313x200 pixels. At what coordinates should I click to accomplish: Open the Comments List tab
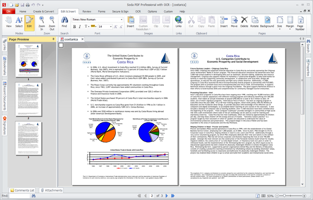pos(23,190)
